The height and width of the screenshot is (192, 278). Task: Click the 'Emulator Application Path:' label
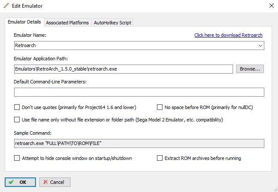click(x=41, y=59)
